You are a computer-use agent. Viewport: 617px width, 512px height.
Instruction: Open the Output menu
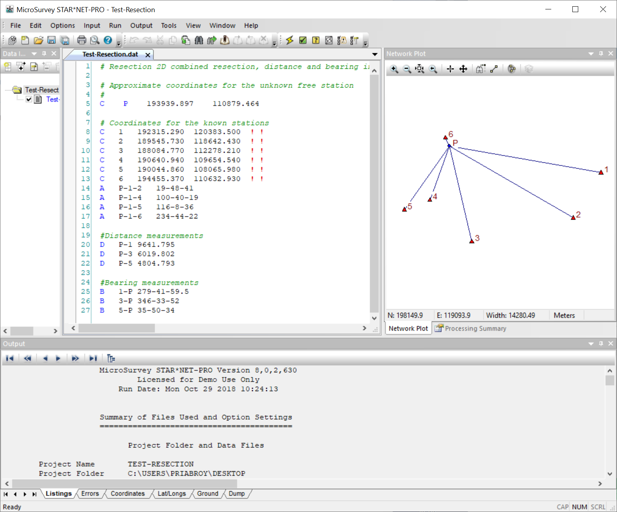pyautogui.click(x=141, y=25)
